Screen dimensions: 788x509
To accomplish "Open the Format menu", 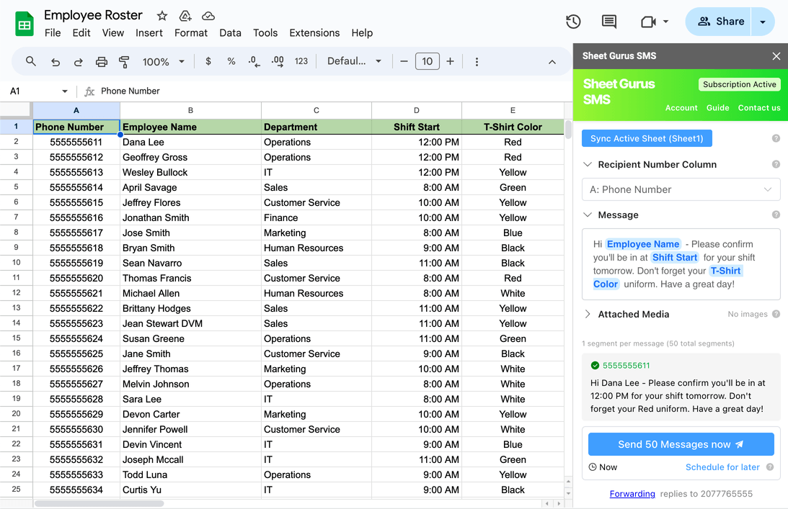I will point(191,32).
